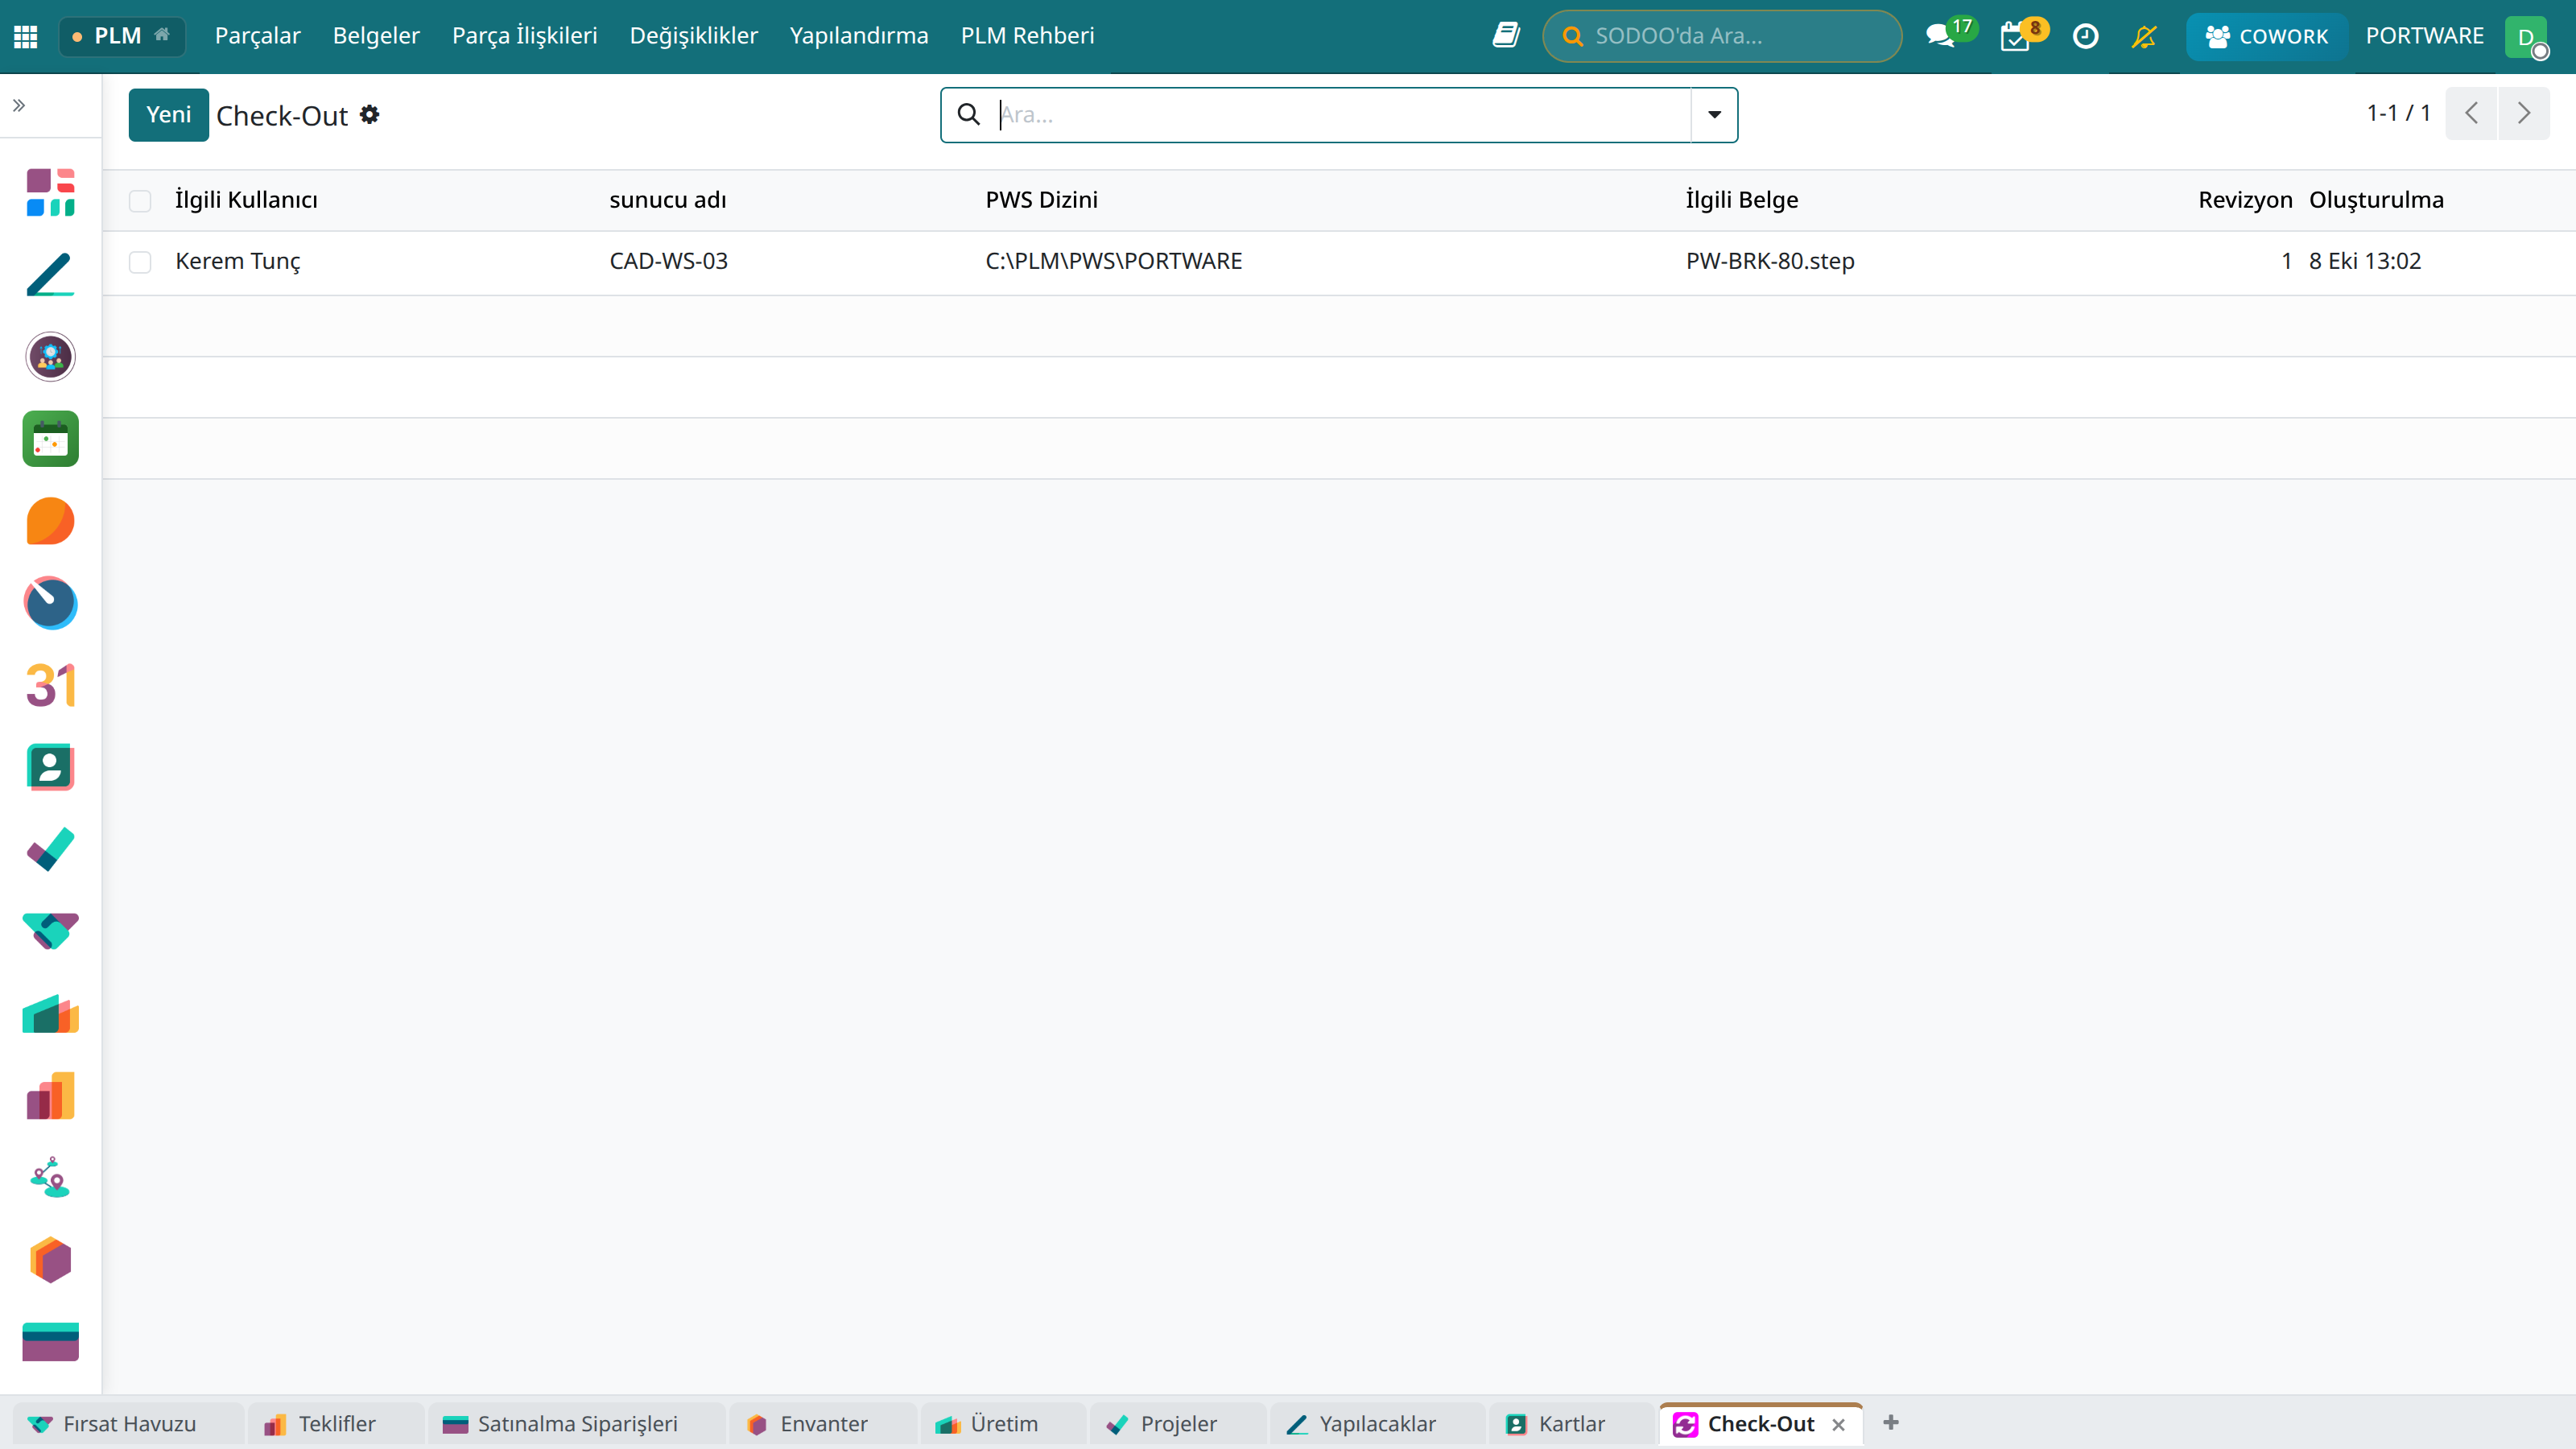Go to previous page arrow
2576x1449 pixels.
click(2471, 113)
